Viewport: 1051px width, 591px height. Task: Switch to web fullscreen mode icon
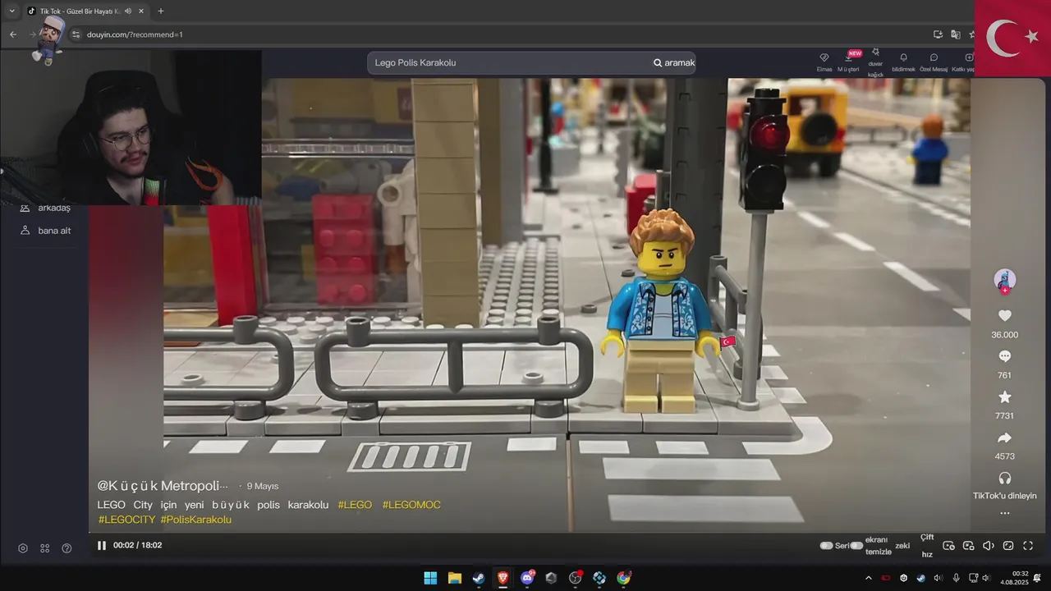tap(1008, 545)
